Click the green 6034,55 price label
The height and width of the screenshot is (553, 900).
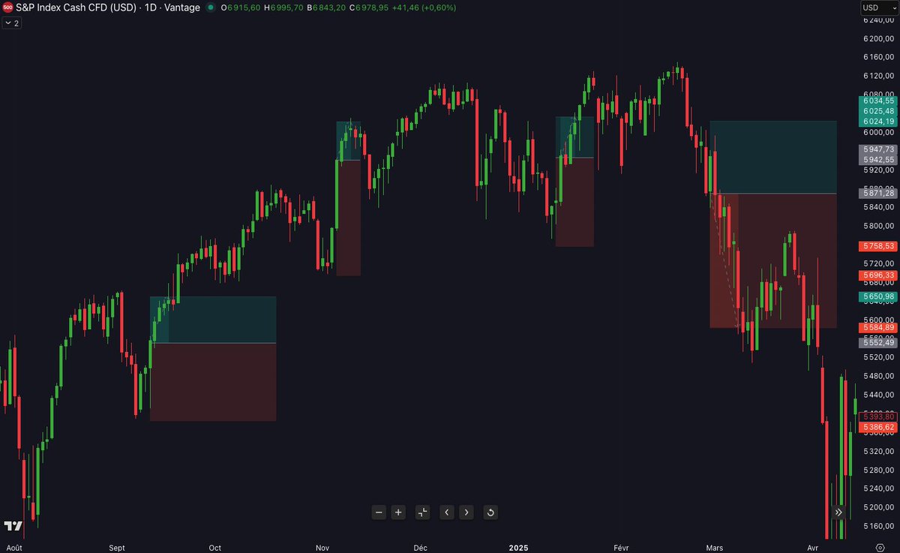pos(878,101)
